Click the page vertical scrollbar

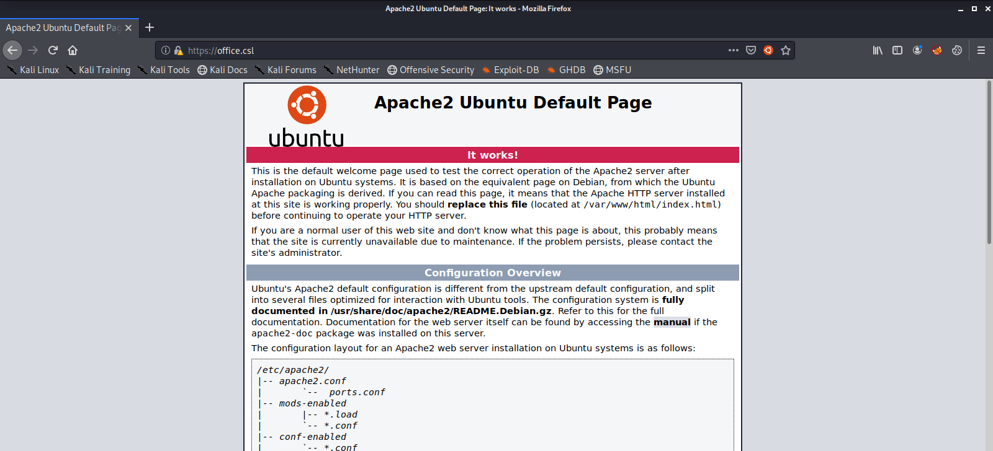tap(989, 162)
